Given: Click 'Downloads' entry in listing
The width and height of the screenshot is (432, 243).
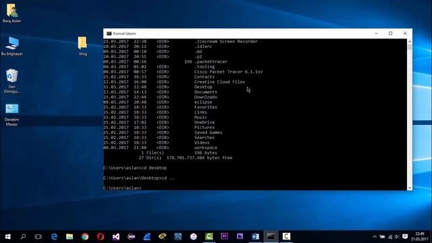Looking at the screenshot, I should coord(205,97).
